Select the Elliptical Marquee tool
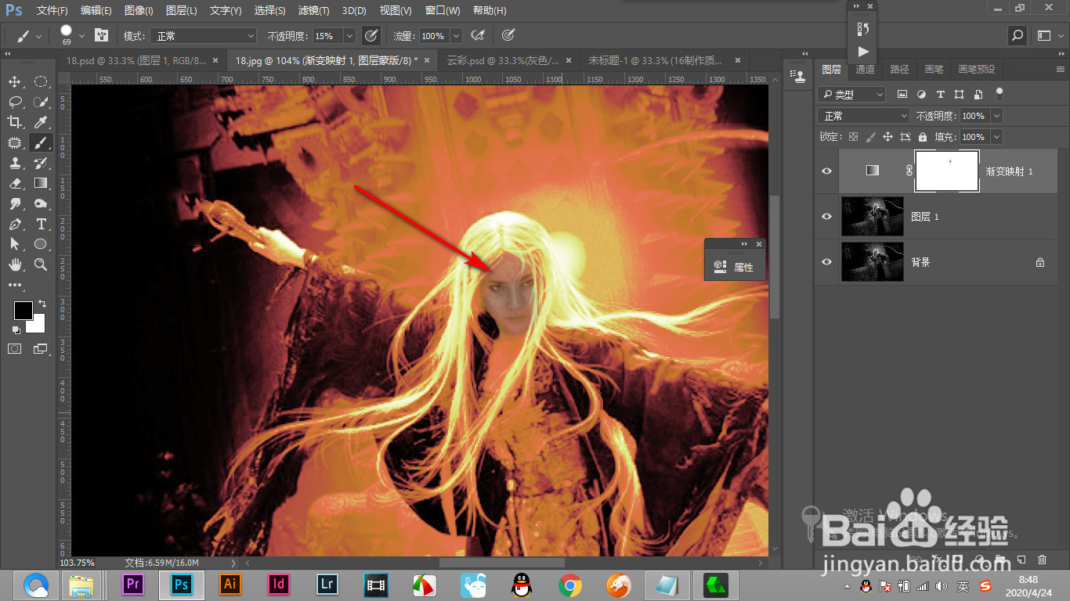The width and height of the screenshot is (1070, 601). (41, 81)
